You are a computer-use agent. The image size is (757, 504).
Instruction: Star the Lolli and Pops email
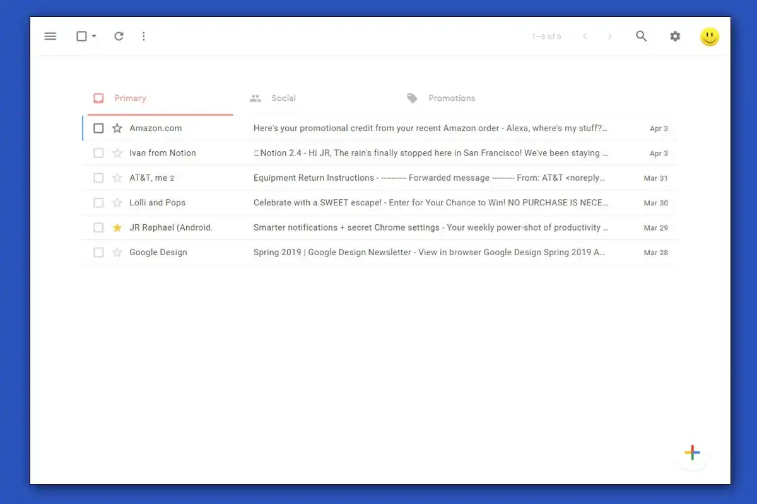point(117,203)
